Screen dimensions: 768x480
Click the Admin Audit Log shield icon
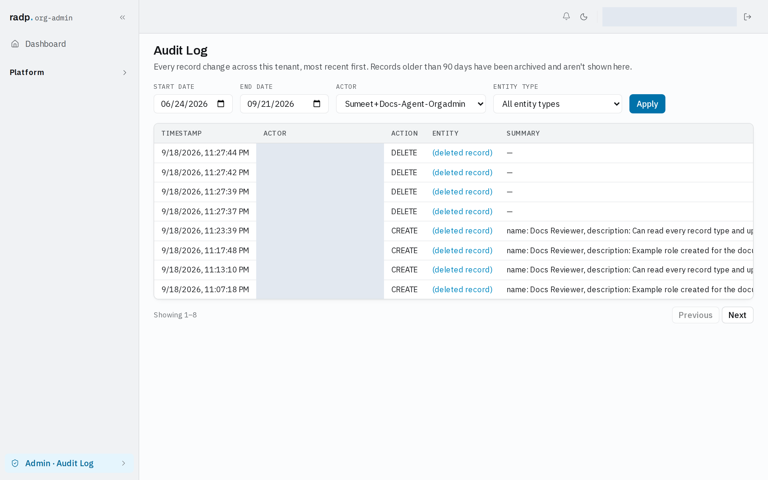click(x=15, y=463)
